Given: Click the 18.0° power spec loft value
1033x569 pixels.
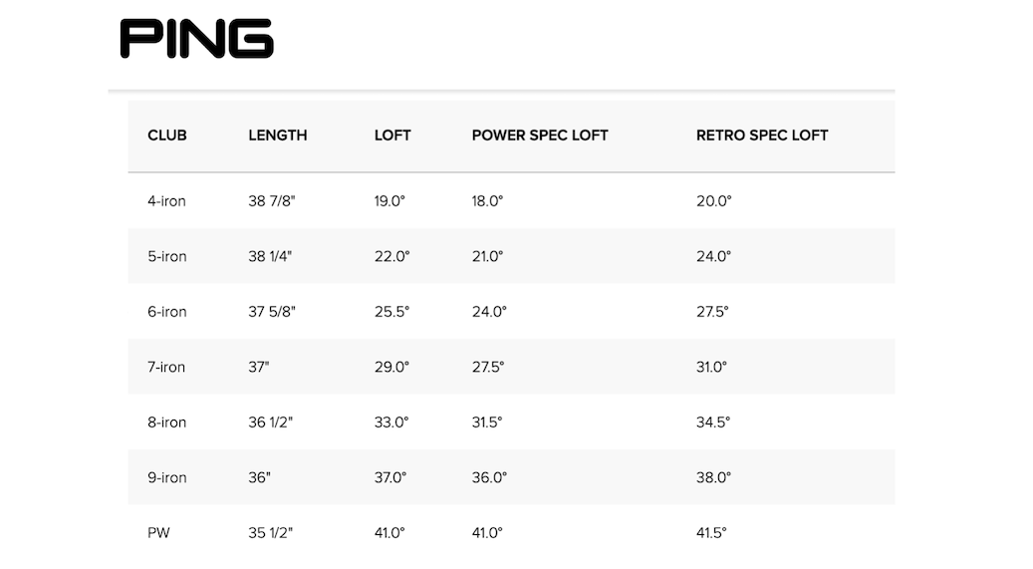Looking at the screenshot, I should 488,201.
